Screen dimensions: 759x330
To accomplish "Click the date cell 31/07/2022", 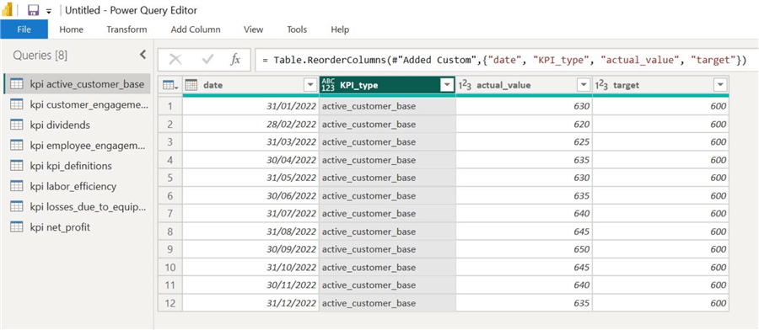I will coord(250,214).
